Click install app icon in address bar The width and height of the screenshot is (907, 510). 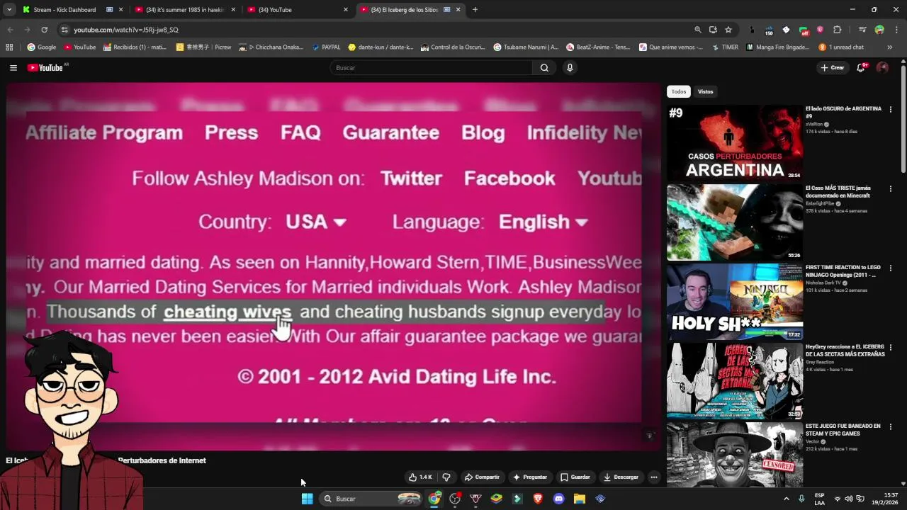coord(713,30)
